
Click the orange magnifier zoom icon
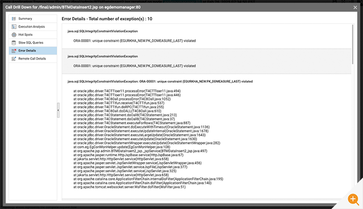[353, 199]
